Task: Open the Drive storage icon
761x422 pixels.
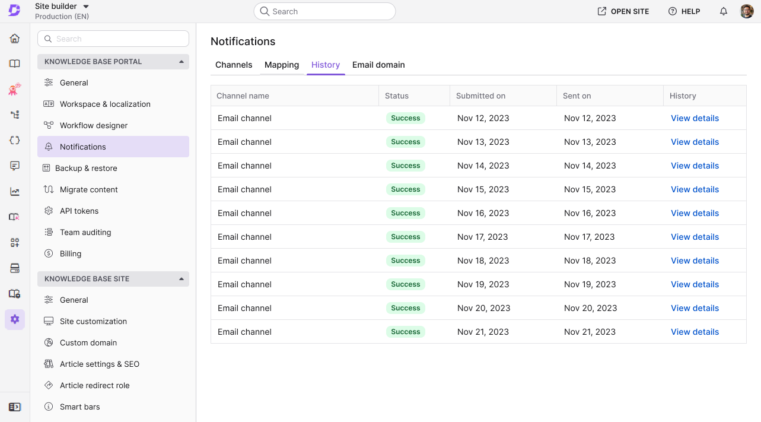Action: click(x=15, y=268)
